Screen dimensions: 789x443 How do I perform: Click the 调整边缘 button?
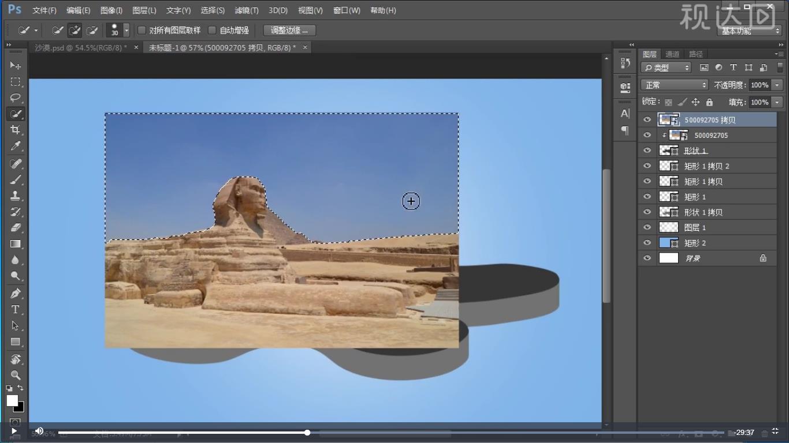289,31
